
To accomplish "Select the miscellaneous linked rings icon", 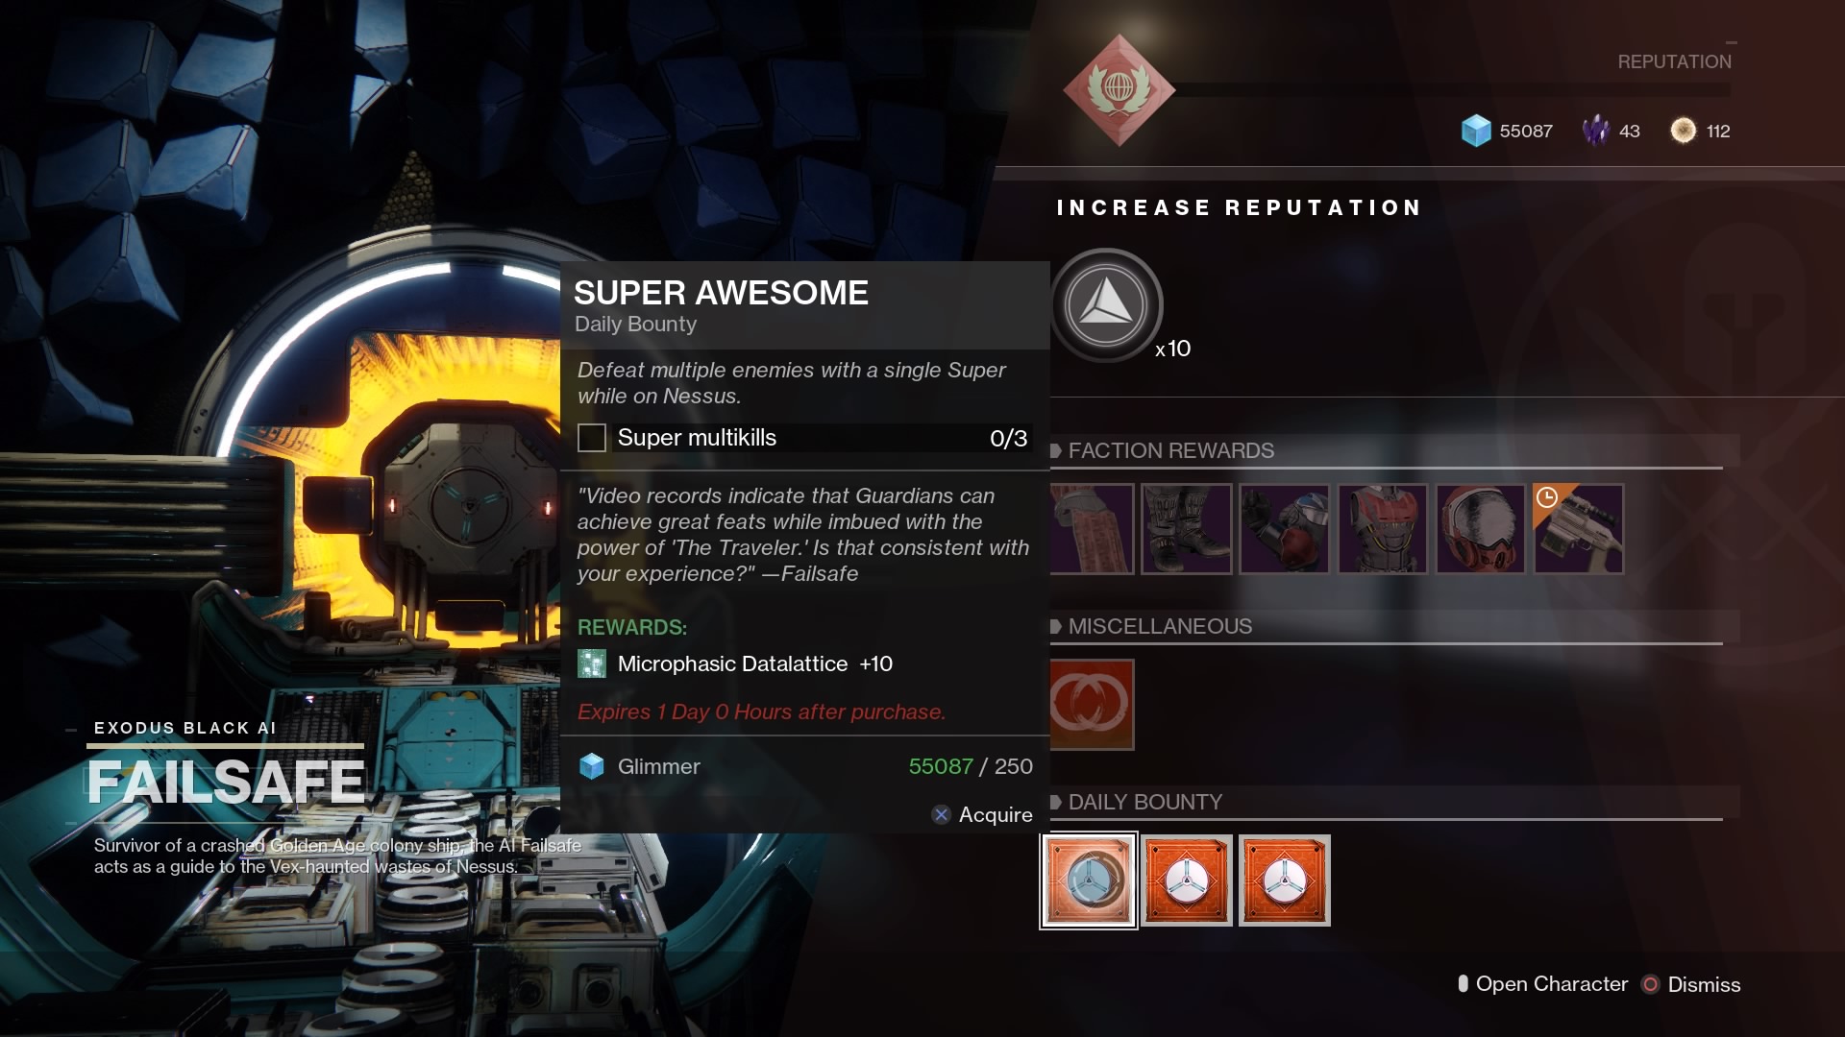I will 1090,704.
